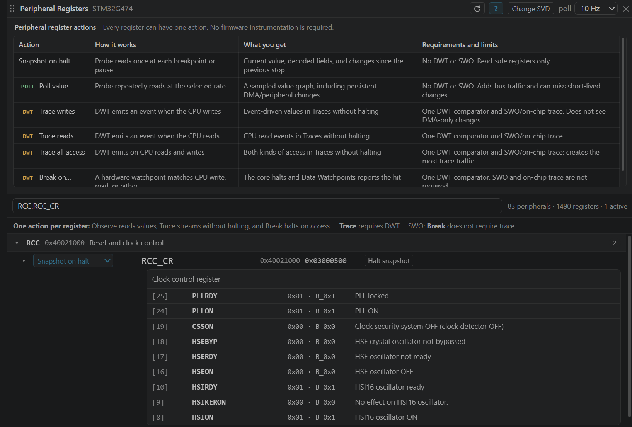This screenshot has height=427, width=632.
Task: Open the poll rate 10 Hz dropdown
Action: 596,9
